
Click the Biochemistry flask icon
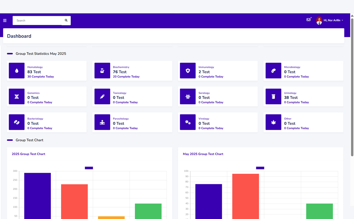click(x=102, y=71)
